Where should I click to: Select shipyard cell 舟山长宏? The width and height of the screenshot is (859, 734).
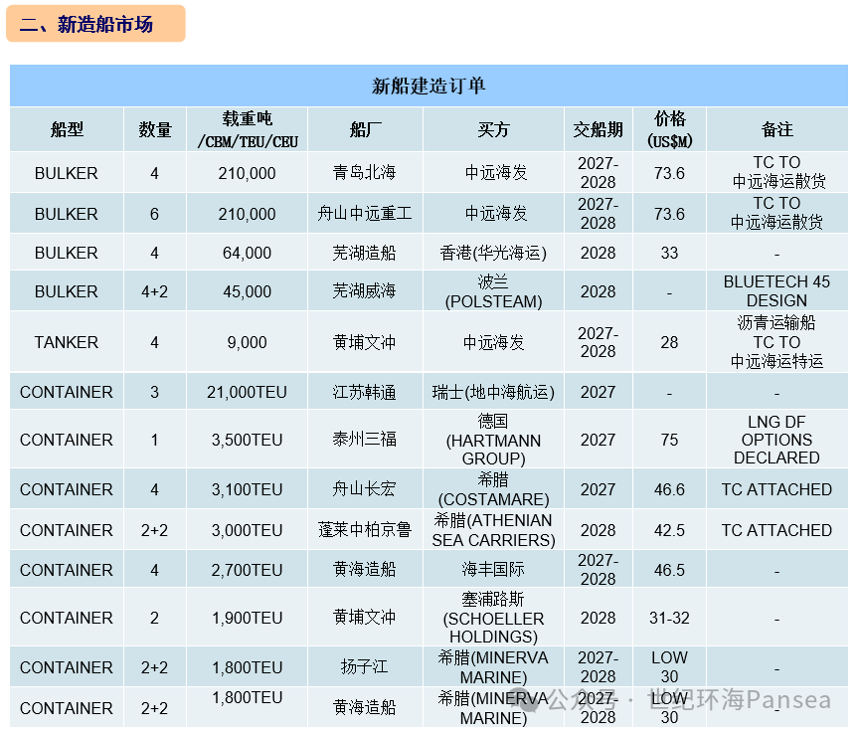coord(364,489)
